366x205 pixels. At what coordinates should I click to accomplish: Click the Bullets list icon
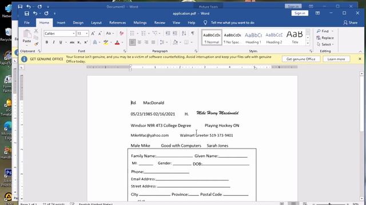[x=132, y=34]
